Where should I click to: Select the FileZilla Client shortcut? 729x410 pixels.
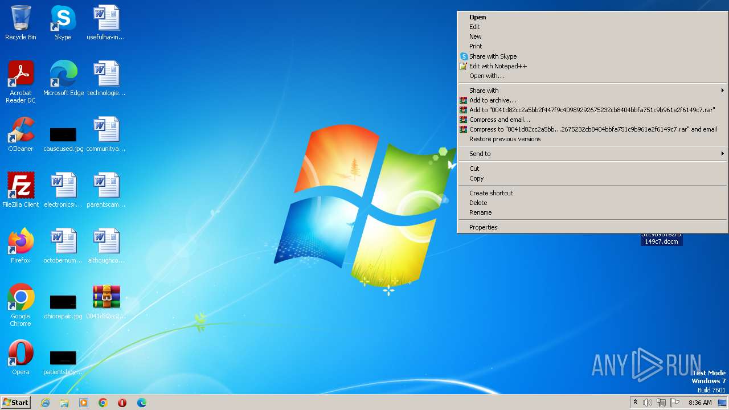[21, 190]
